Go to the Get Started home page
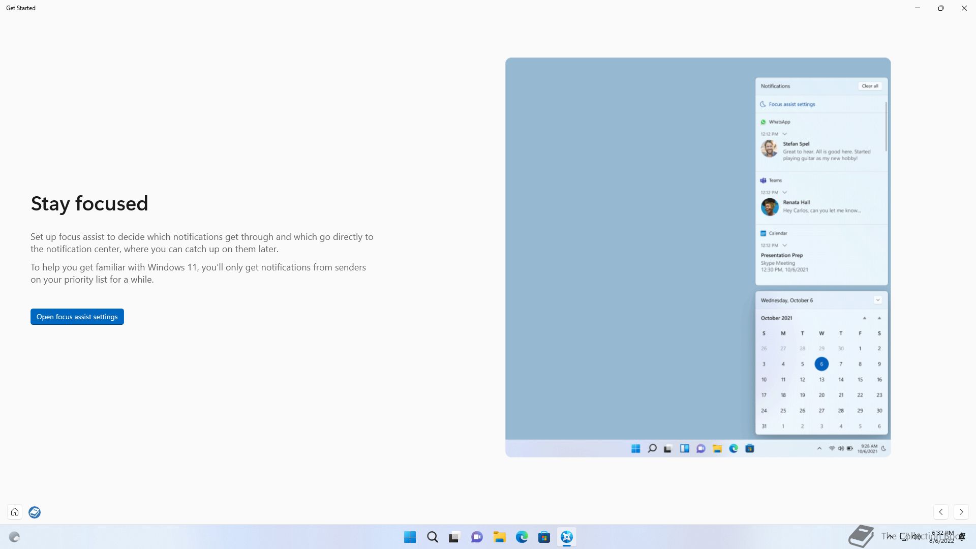This screenshot has height=549, width=976. 15,512
